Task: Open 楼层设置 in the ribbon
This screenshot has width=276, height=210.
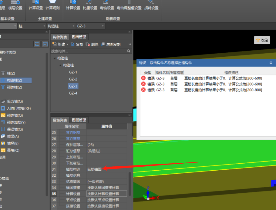Action: [15, 5]
